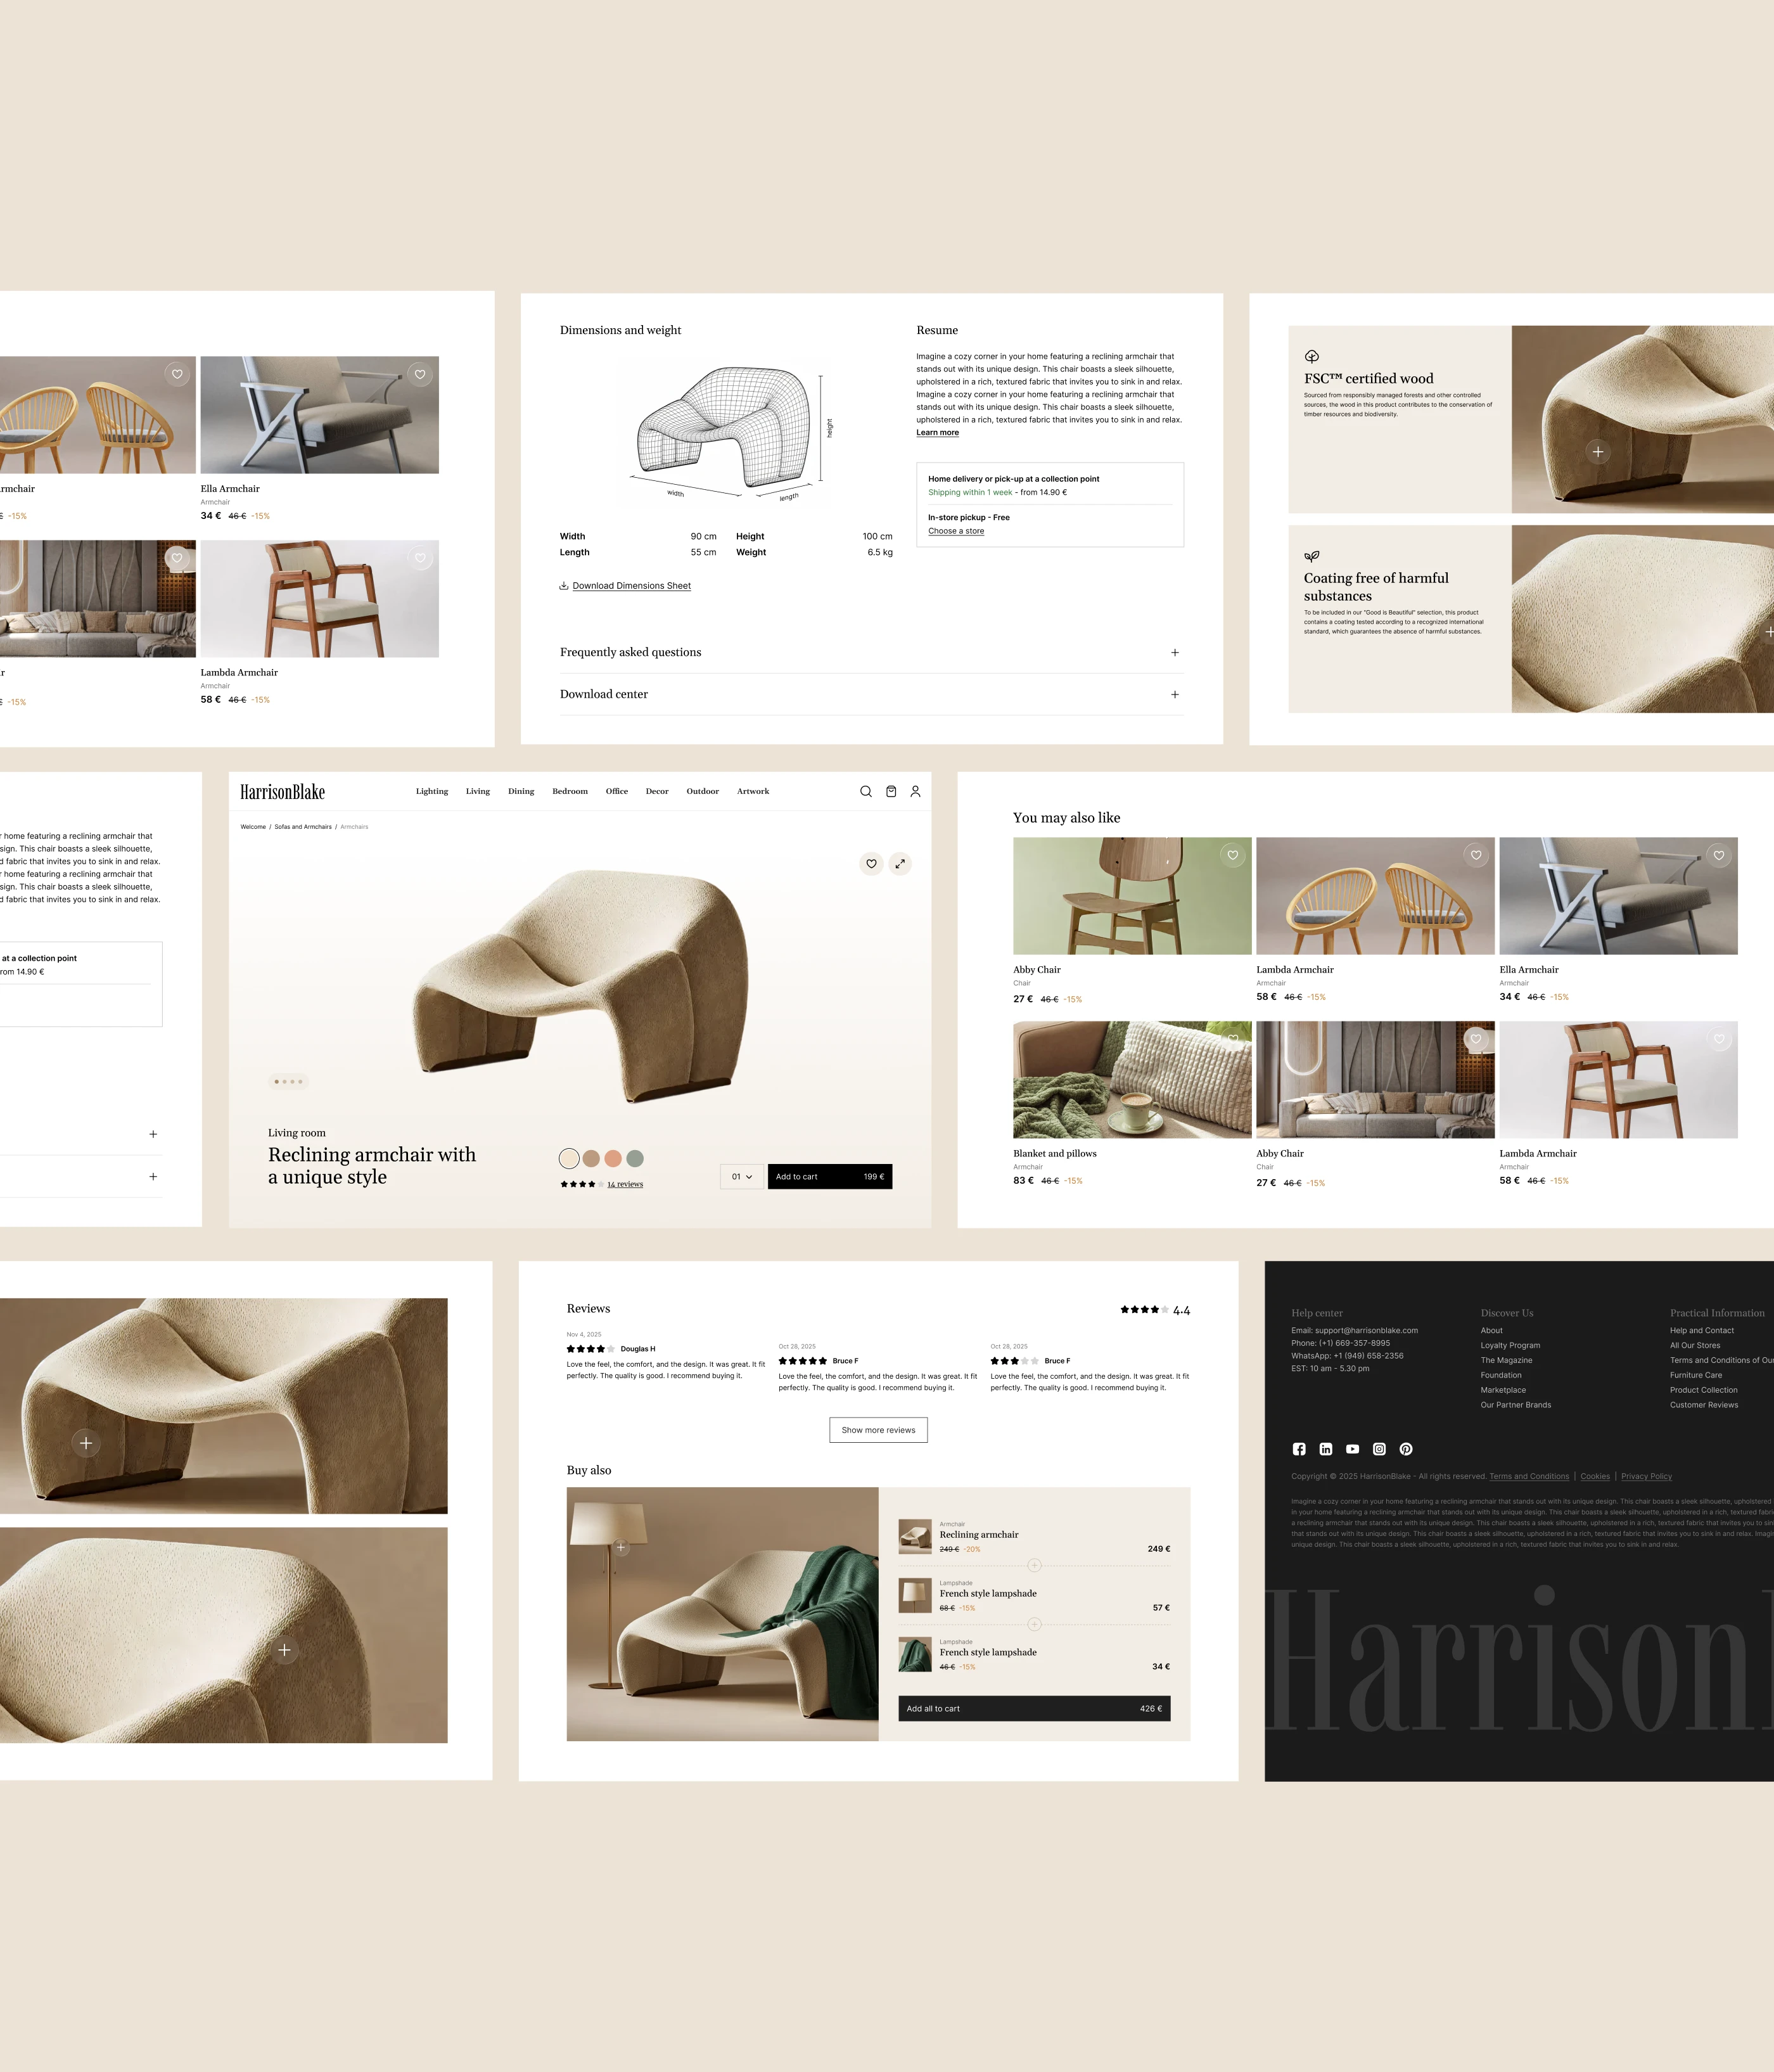Open the Instagram social icon in footer
The width and height of the screenshot is (1774, 2072).
[x=1379, y=1449]
